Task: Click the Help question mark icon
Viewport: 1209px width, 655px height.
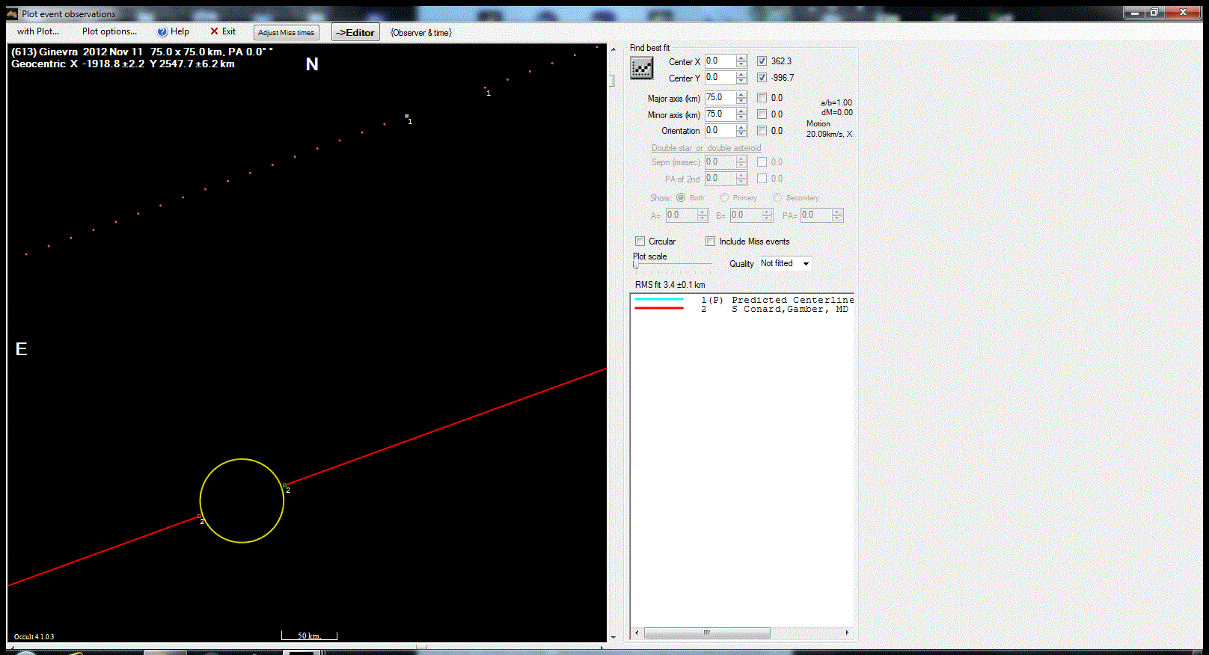Action: 162,31
